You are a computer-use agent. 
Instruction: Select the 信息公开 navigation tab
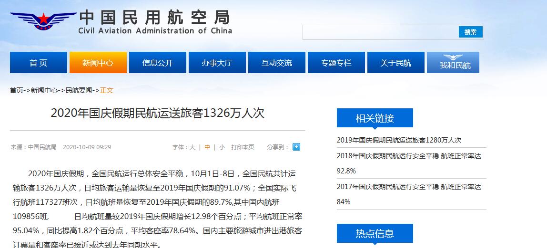click(x=157, y=63)
